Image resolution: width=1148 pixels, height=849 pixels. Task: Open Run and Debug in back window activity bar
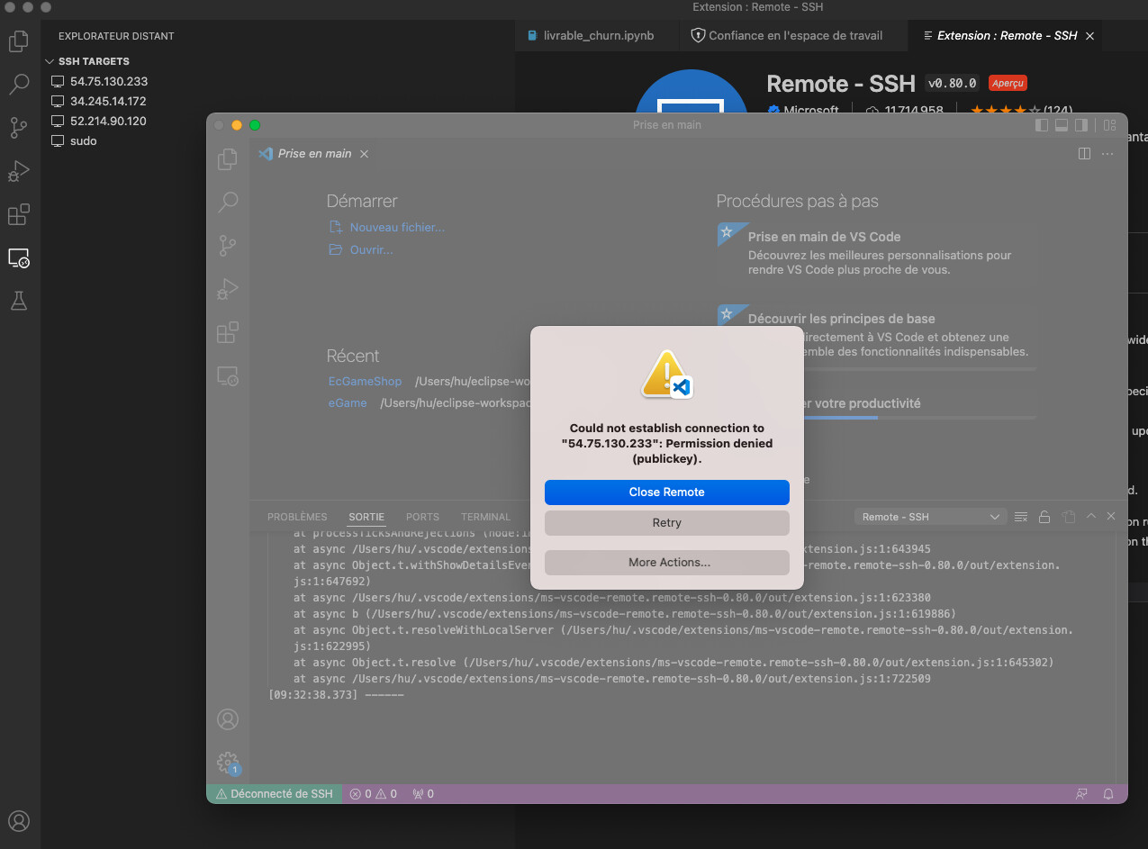coord(19,171)
